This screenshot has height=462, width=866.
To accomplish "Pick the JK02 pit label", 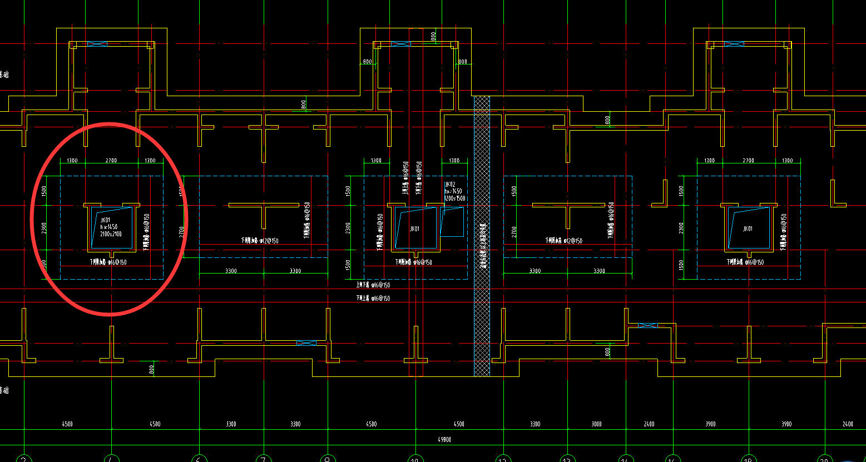I will (x=450, y=184).
